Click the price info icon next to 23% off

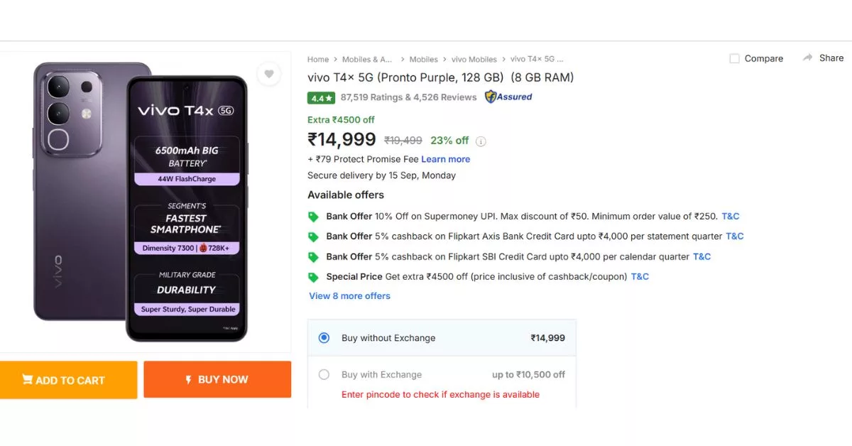[481, 141]
